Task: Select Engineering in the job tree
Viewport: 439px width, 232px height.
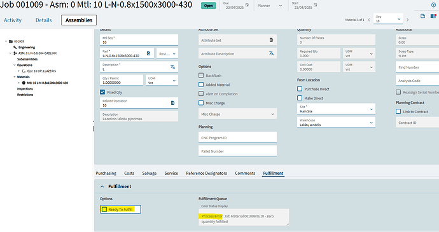Action: point(27,47)
